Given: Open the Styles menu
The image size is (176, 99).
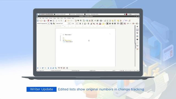Looking at the screenshot, I should pyautogui.click(x=54, y=18).
